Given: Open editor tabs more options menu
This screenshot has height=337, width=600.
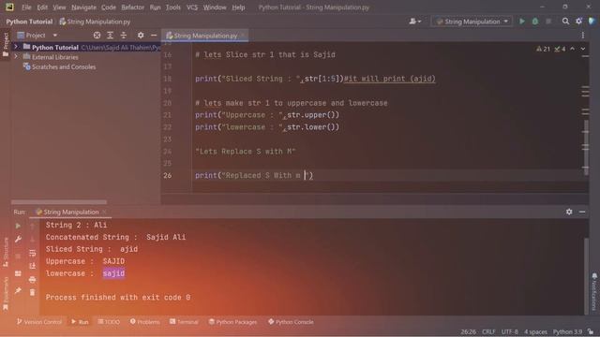Looking at the screenshot, I should (x=583, y=36).
